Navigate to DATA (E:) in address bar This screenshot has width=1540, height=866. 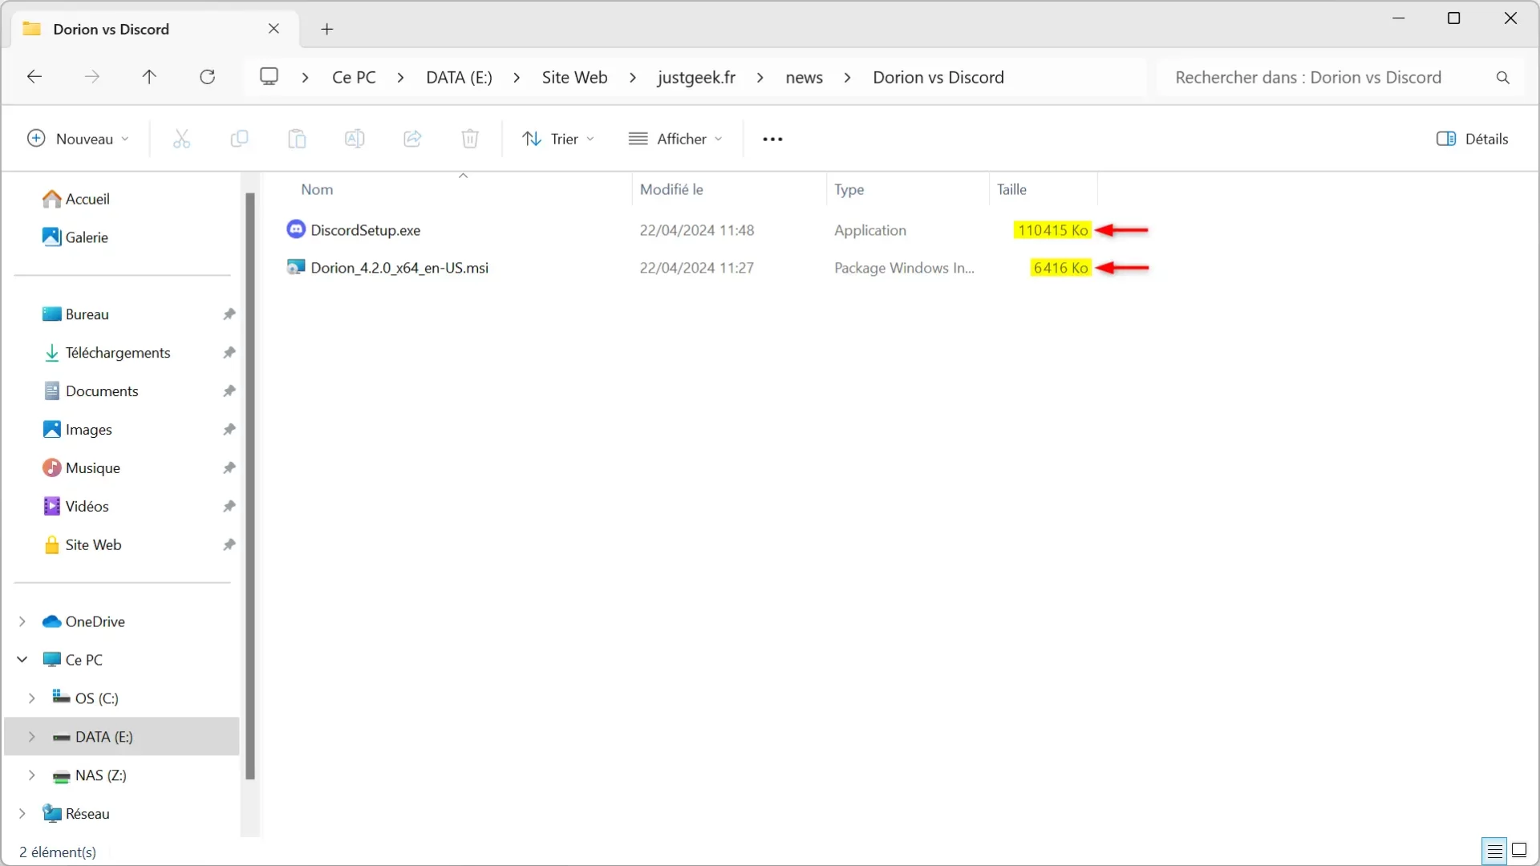[459, 77]
